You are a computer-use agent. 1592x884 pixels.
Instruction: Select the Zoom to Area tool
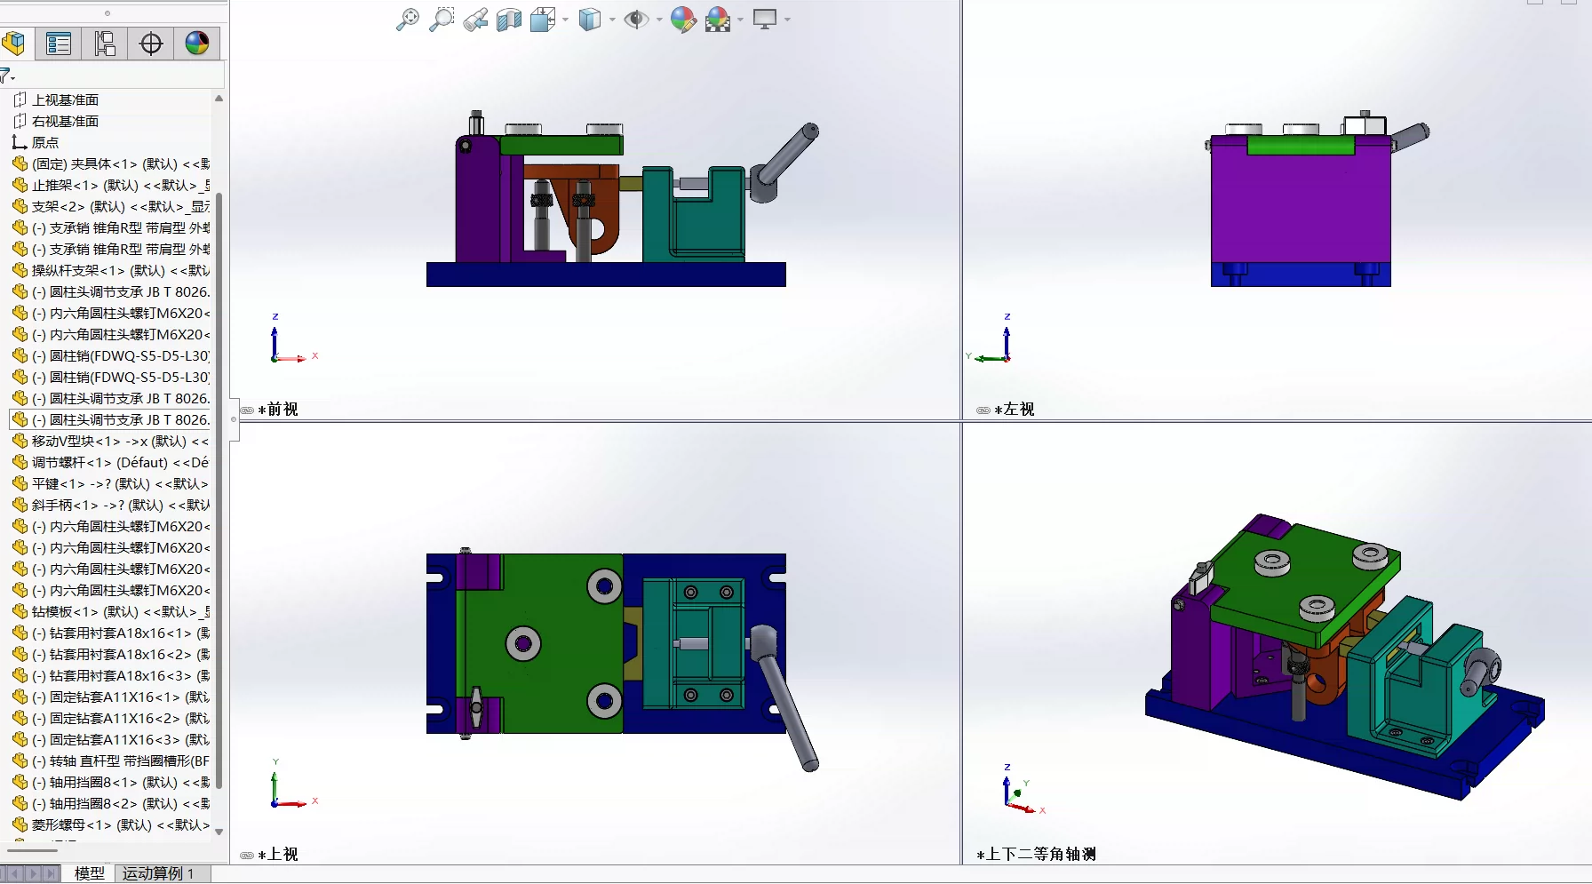point(441,20)
